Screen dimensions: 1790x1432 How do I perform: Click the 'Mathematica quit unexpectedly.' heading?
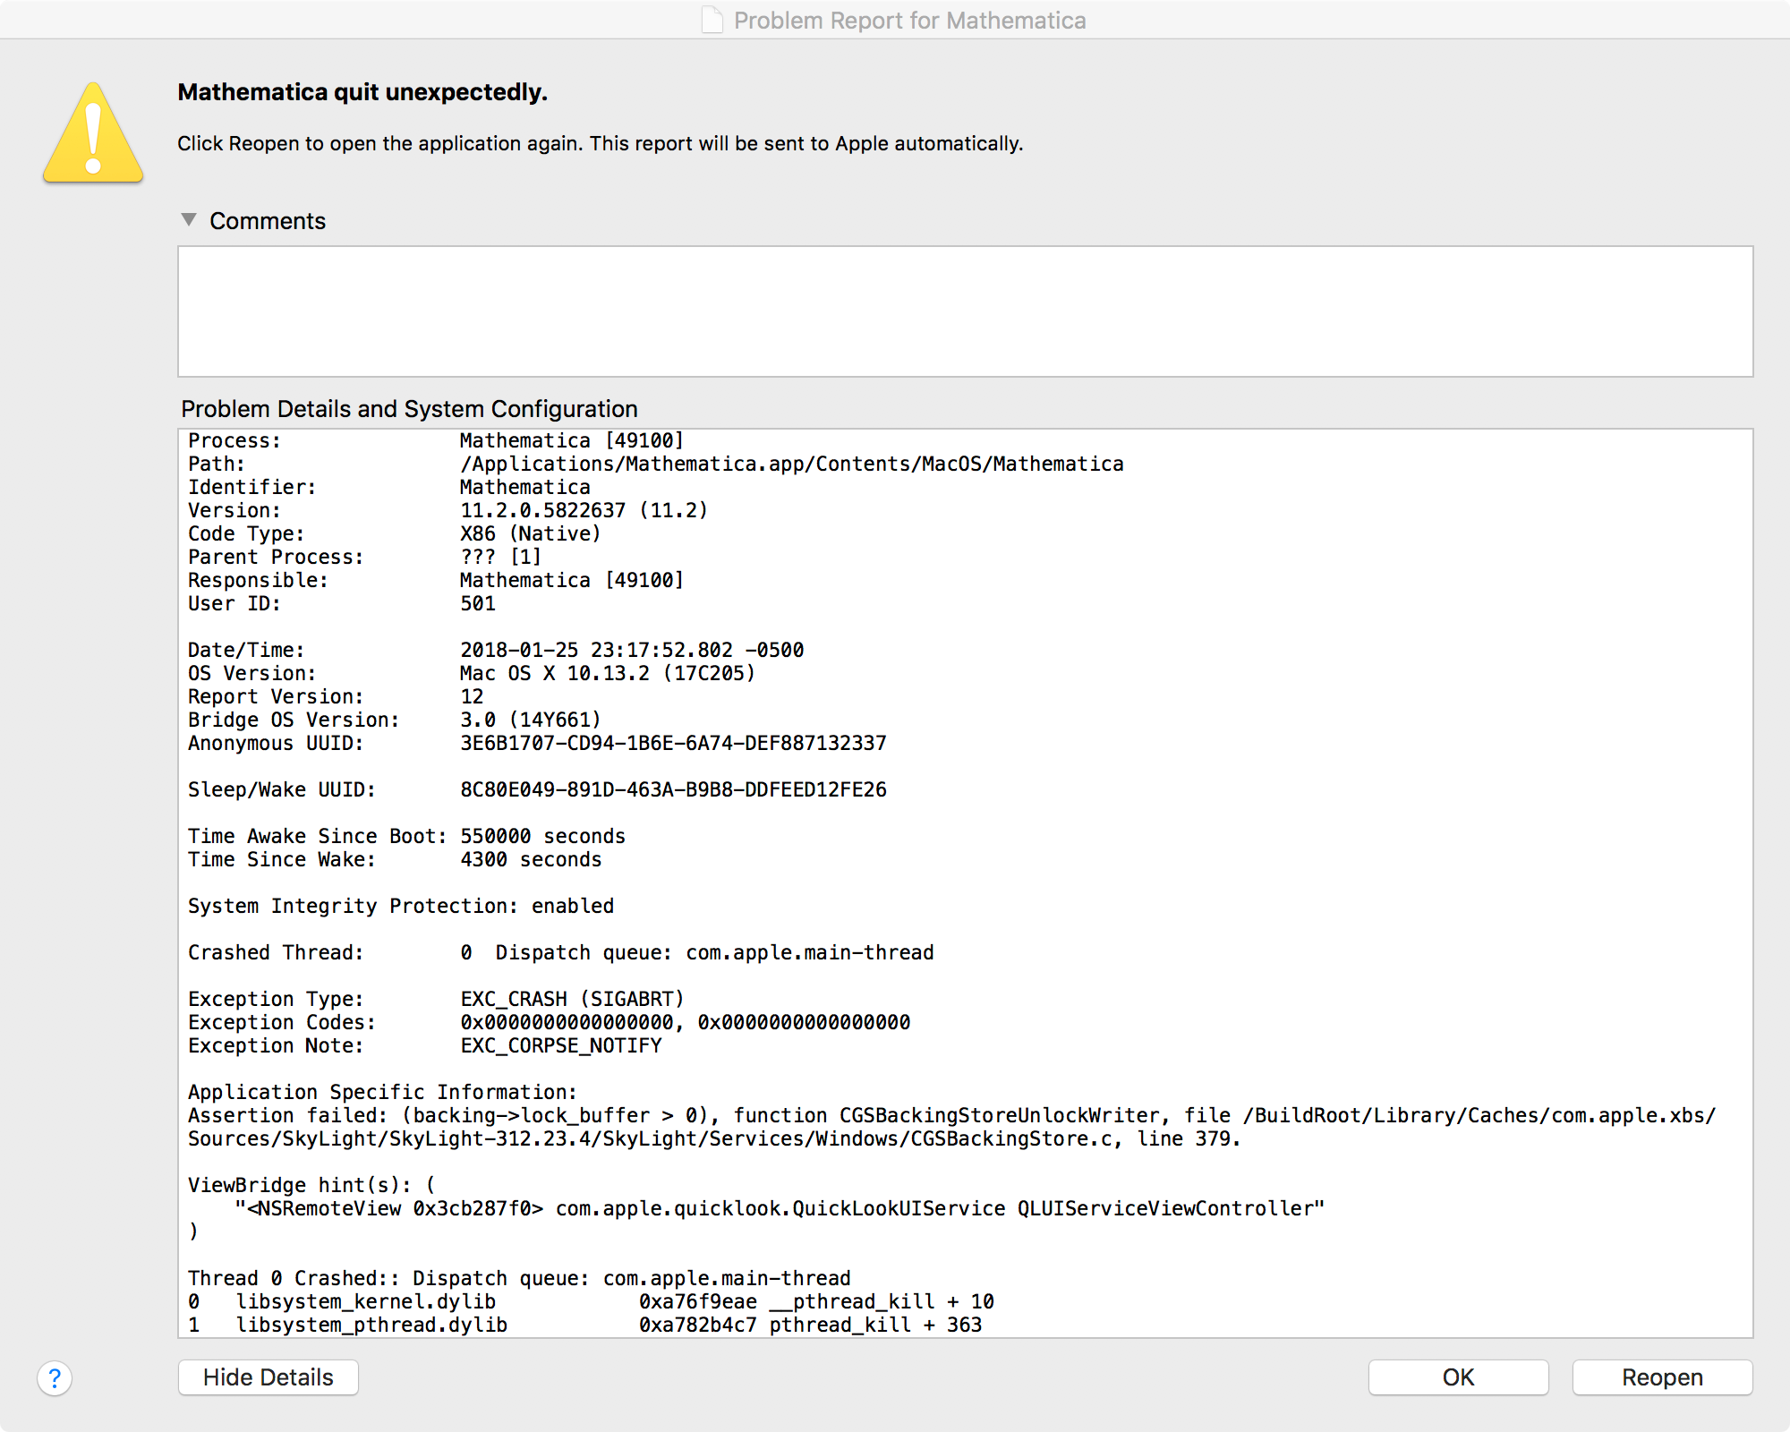tap(362, 92)
